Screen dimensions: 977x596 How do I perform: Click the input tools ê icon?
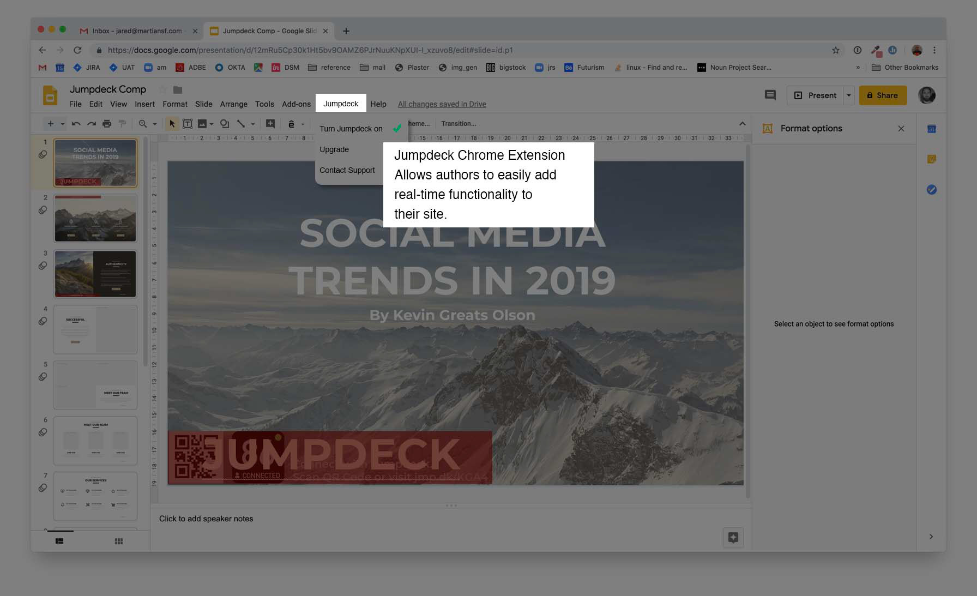291,124
